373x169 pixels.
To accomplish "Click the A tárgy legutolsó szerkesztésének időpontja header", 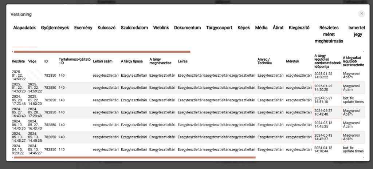I will tap(327, 61).
